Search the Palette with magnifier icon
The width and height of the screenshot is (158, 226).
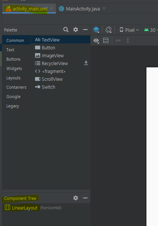tap(66, 30)
